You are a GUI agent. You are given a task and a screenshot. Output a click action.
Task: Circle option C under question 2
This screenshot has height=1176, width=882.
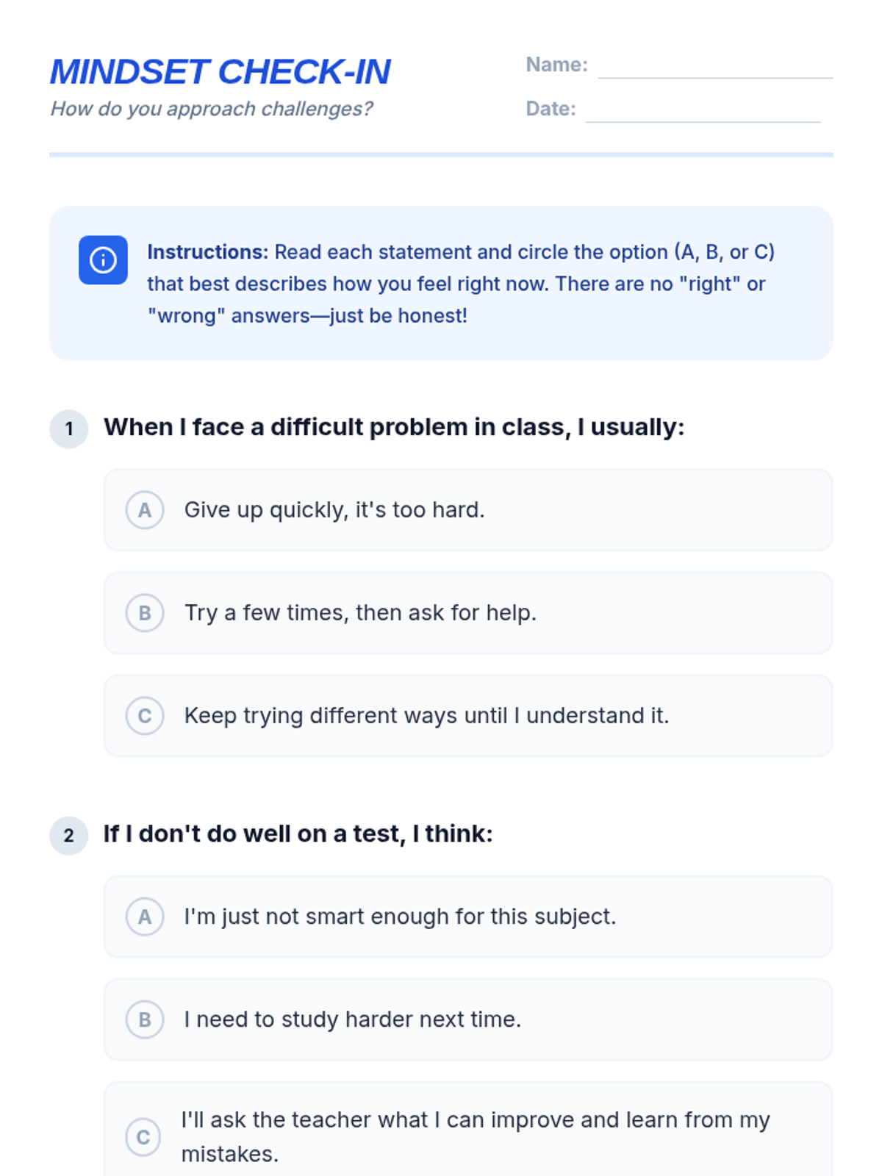coord(143,1136)
